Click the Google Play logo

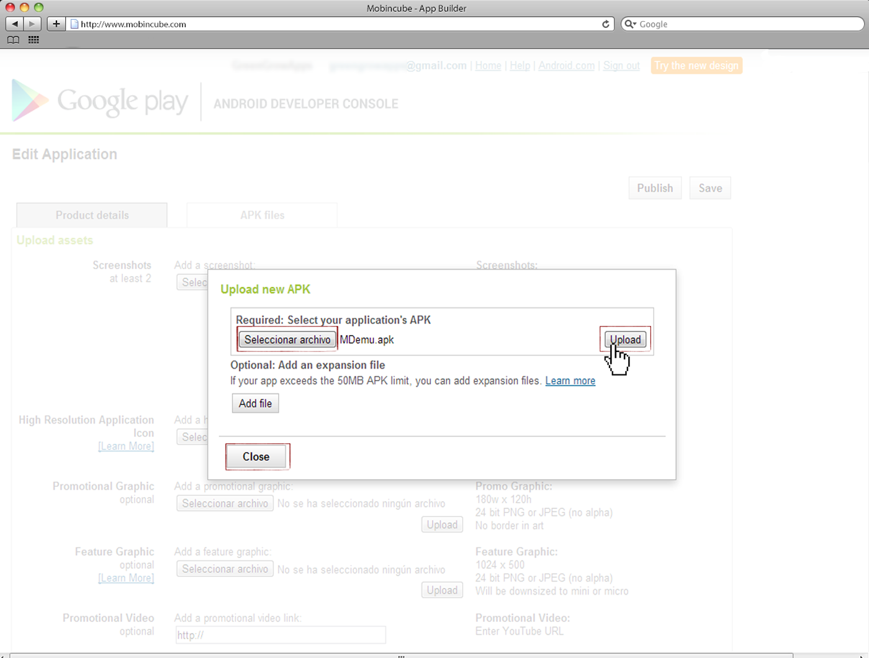click(99, 101)
